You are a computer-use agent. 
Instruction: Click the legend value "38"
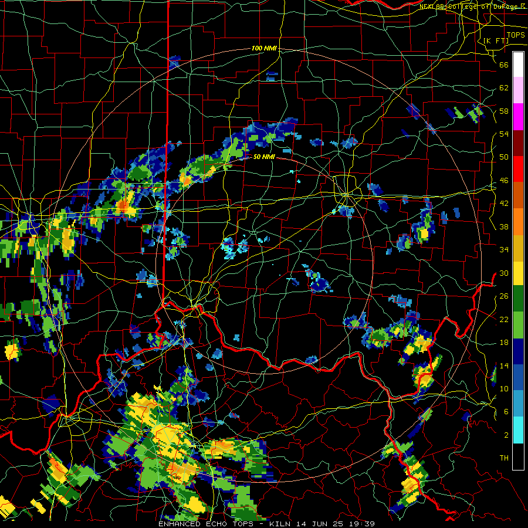click(504, 226)
